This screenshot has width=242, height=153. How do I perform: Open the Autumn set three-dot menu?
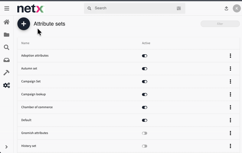pyautogui.click(x=230, y=69)
